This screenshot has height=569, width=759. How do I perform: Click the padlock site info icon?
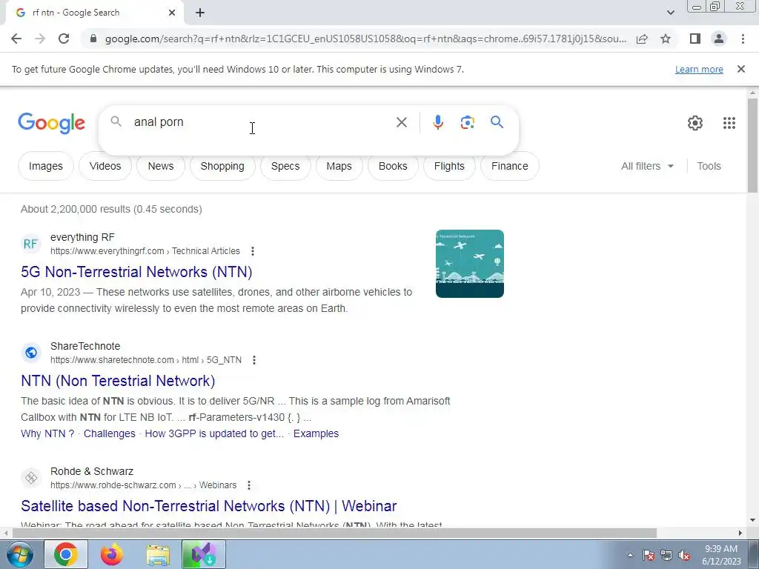pyautogui.click(x=93, y=39)
